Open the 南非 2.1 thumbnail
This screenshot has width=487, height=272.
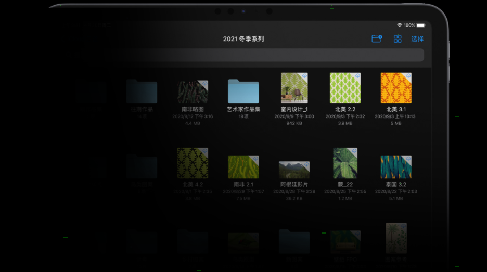[x=243, y=166]
